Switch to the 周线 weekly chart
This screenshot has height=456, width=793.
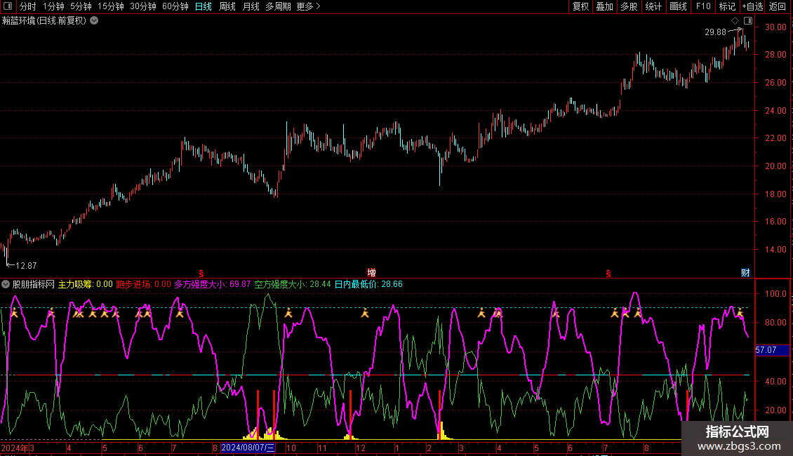tap(227, 6)
